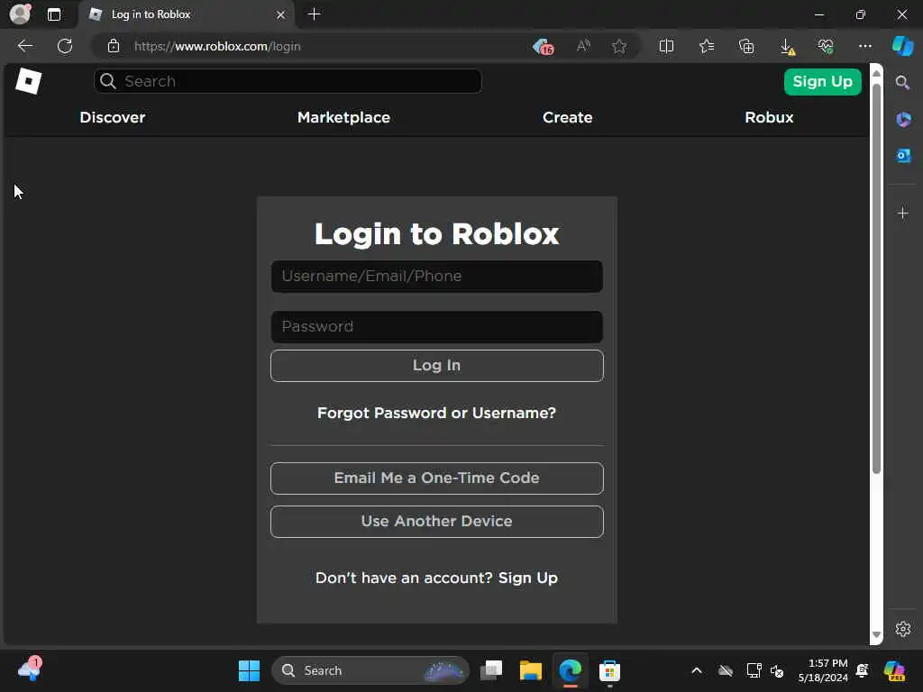This screenshot has width=923, height=692.
Task: Add a sidebar app with plus icon
Action: click(x=903, y=213)
